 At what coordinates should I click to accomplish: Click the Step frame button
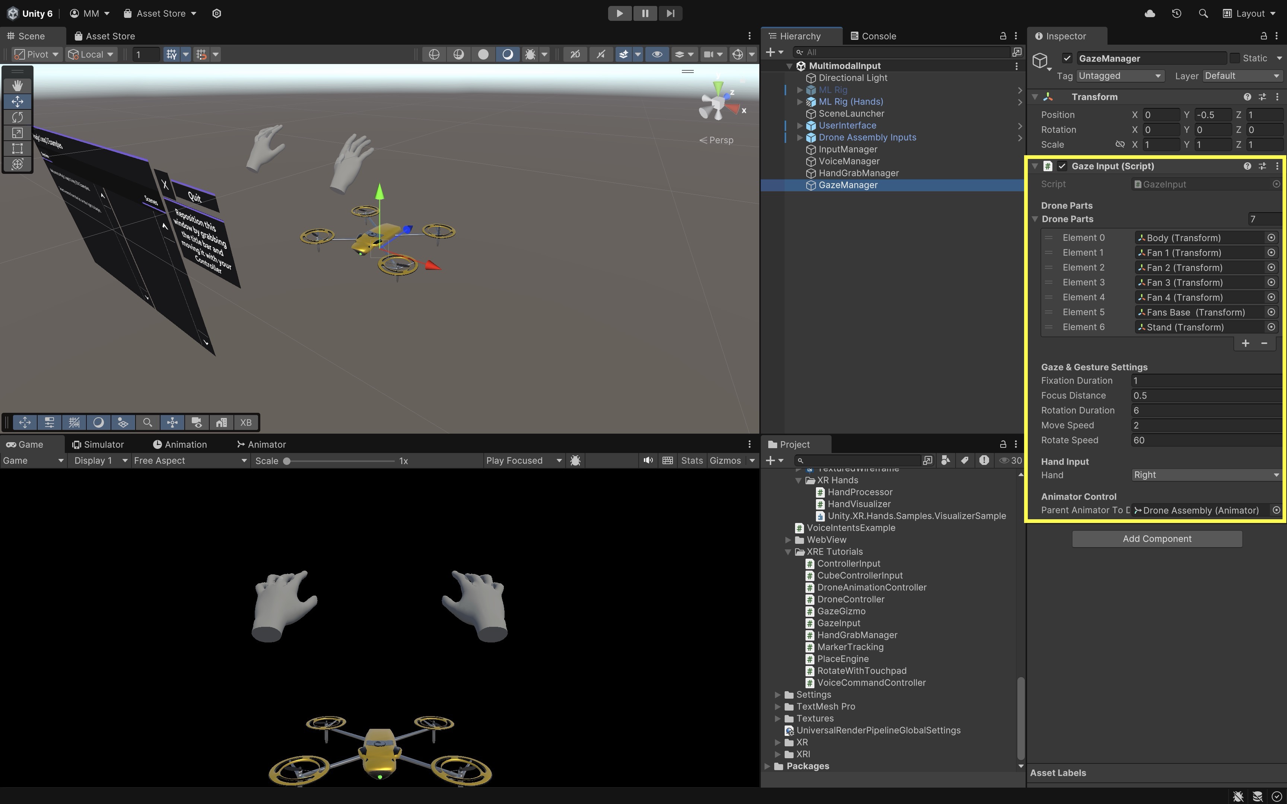coord(670,13)
